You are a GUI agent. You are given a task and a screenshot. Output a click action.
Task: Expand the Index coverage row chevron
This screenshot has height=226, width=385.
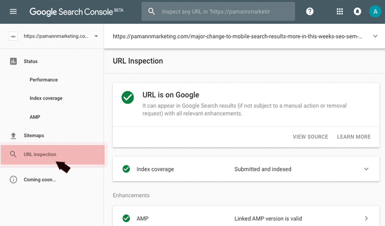click(366, 169)
